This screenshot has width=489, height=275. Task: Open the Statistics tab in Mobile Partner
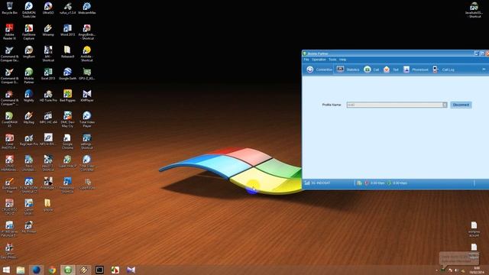tap(348, 70)
